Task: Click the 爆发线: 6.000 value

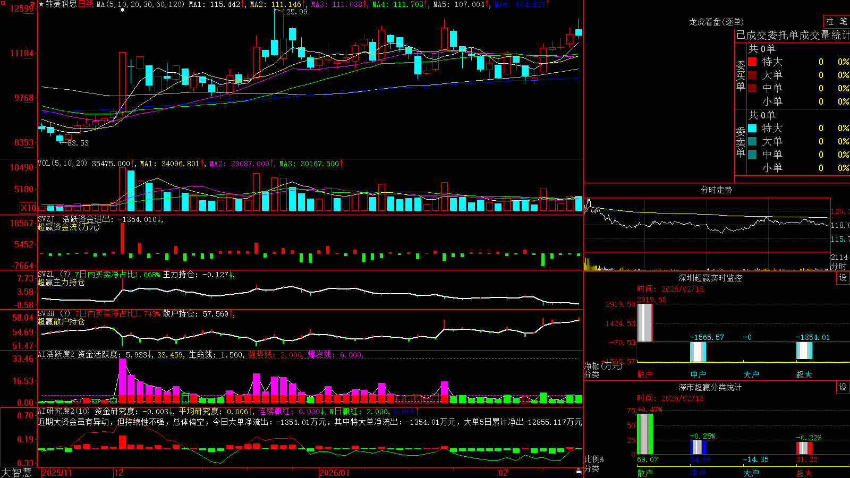Action: [336, 354]
